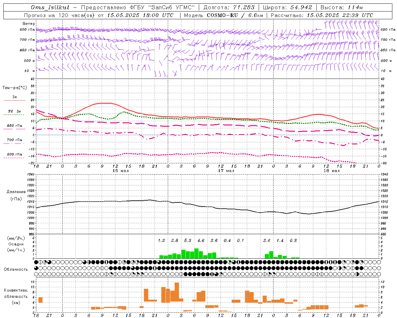Click the 'Широта: 54.942' header value
397x318 pixels.
287,7
